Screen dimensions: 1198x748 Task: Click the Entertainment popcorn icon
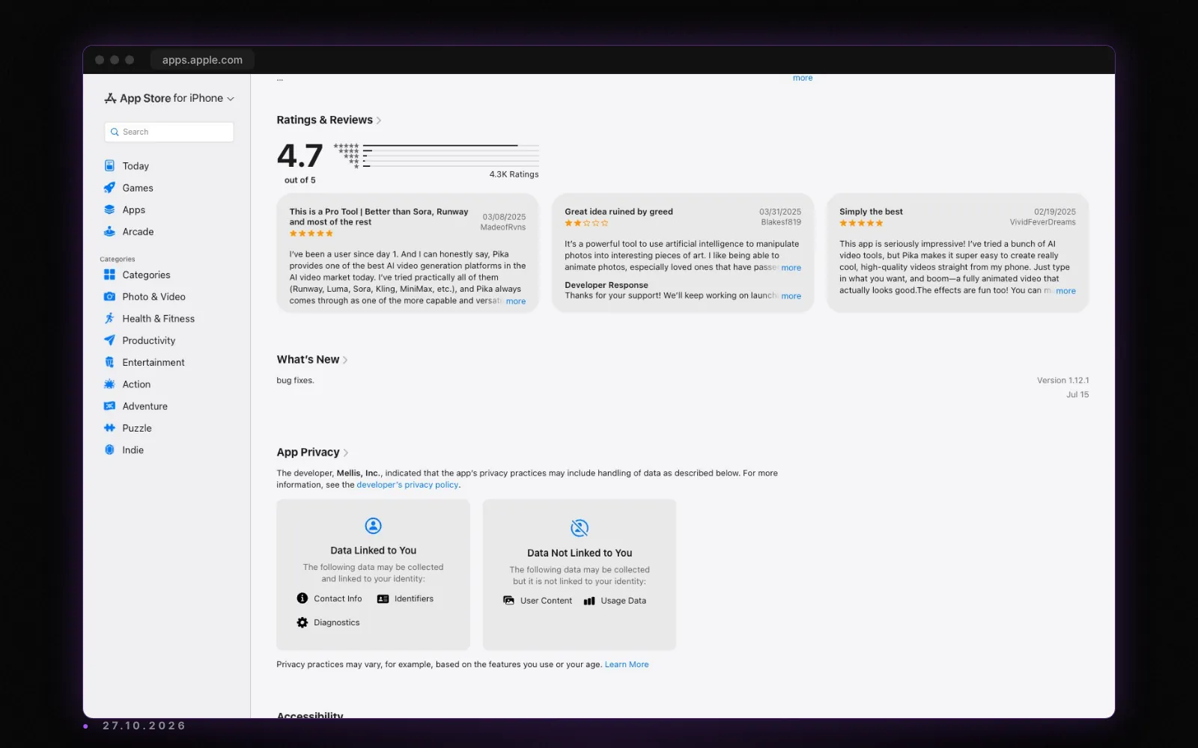(109, 362)
